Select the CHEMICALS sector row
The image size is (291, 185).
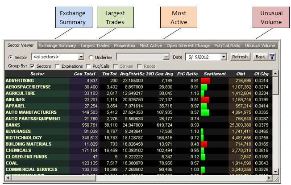(139, 150)
